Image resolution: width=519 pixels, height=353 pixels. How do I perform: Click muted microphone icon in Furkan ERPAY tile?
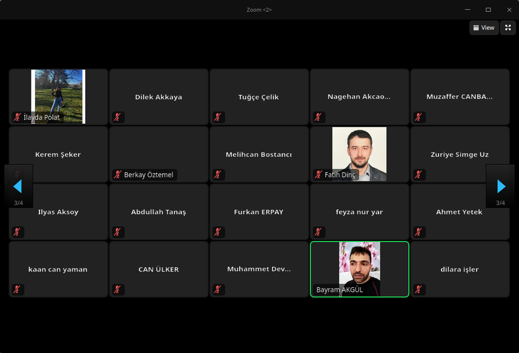(x=217, y=232)
